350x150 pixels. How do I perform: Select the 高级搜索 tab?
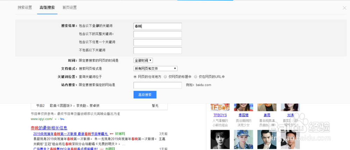click(47, 8)
